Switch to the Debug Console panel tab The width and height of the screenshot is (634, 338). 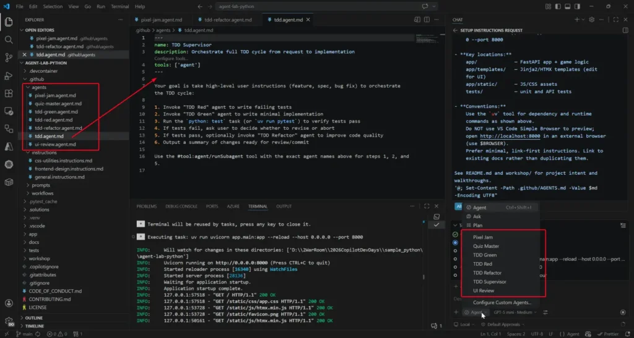point(181,206)
